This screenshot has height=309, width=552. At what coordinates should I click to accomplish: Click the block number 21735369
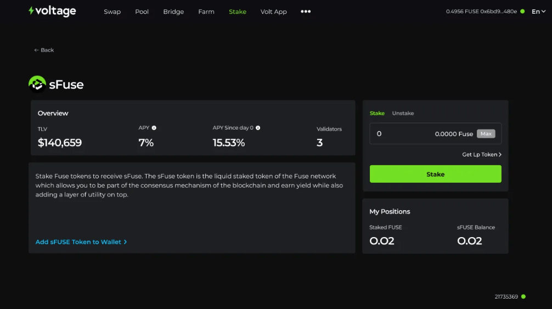point(506,297)
